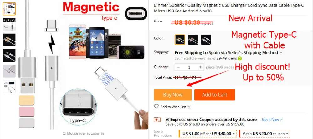
Task: Click the magnifier Mouse over to zoom icon
Action: tap(64, 133)
